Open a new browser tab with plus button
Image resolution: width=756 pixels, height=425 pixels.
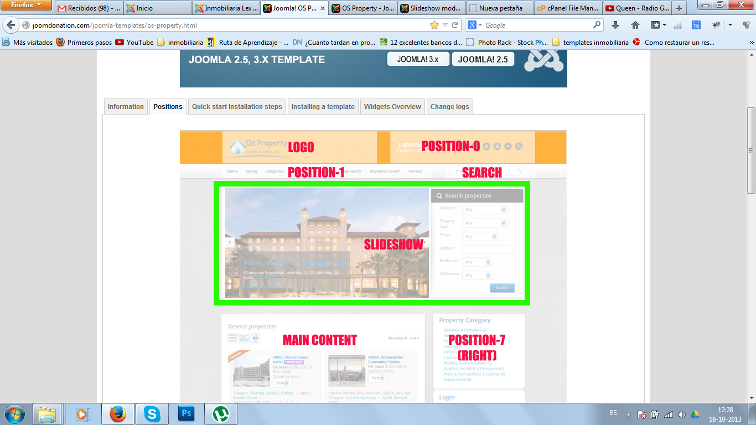click(679, 8)
